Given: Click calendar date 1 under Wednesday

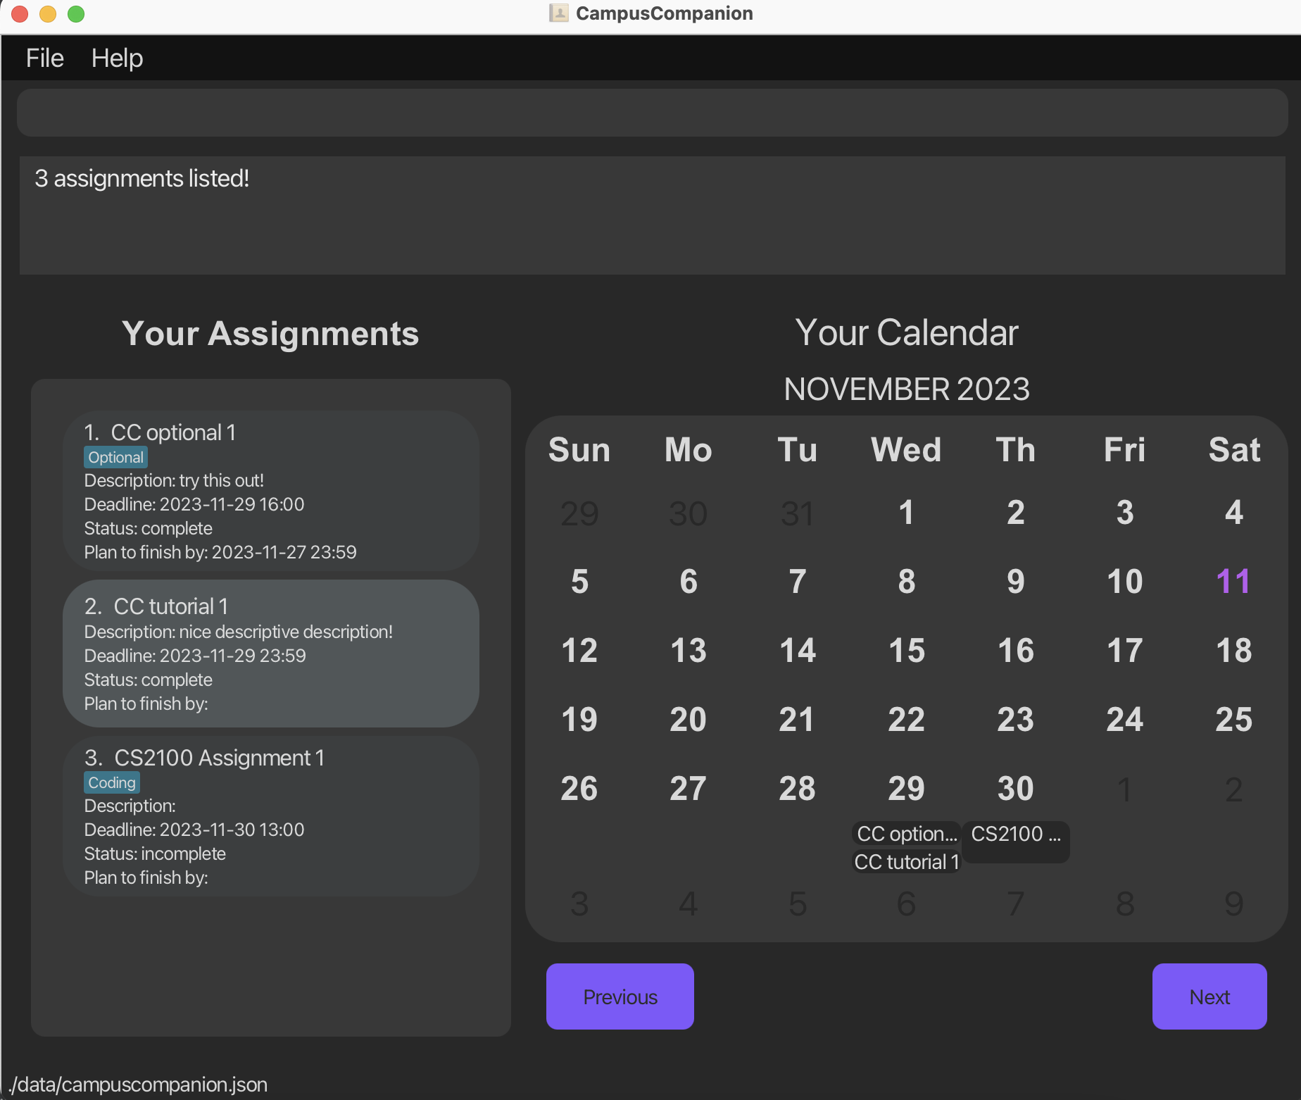Looking at the screenshot, I should 906,512.
